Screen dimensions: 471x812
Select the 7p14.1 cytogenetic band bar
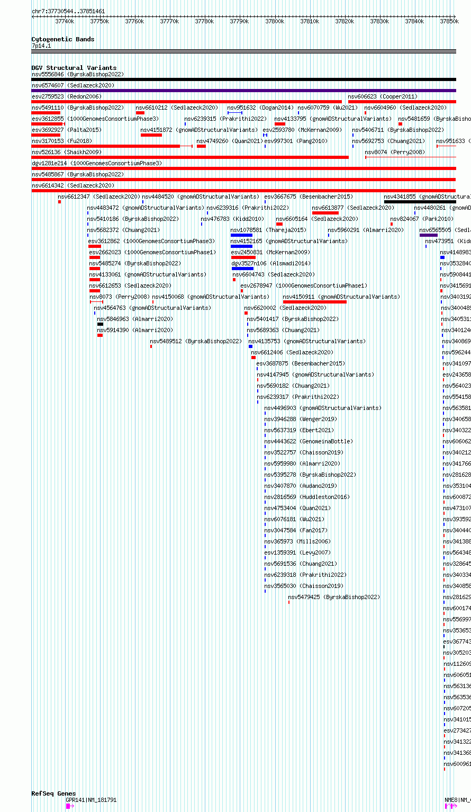tap(243, 51)
